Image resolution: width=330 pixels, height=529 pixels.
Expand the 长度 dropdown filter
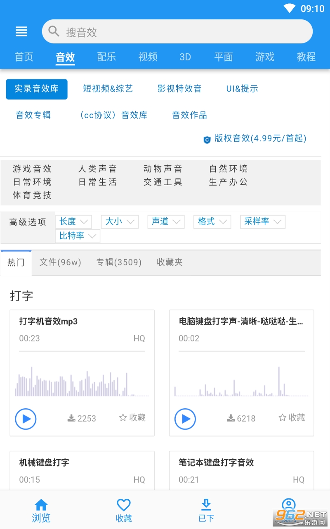[x=73, y=222]
